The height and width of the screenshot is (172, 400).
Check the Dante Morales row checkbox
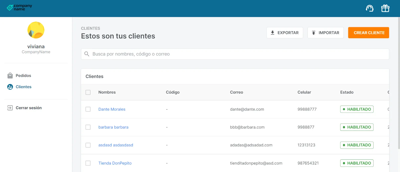pyautogui.click(x=88, y=109)
